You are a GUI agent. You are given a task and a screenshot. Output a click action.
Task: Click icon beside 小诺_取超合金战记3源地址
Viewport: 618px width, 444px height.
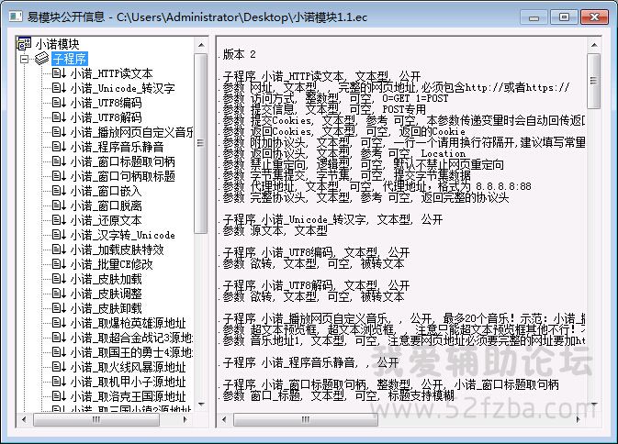[59, 338]
